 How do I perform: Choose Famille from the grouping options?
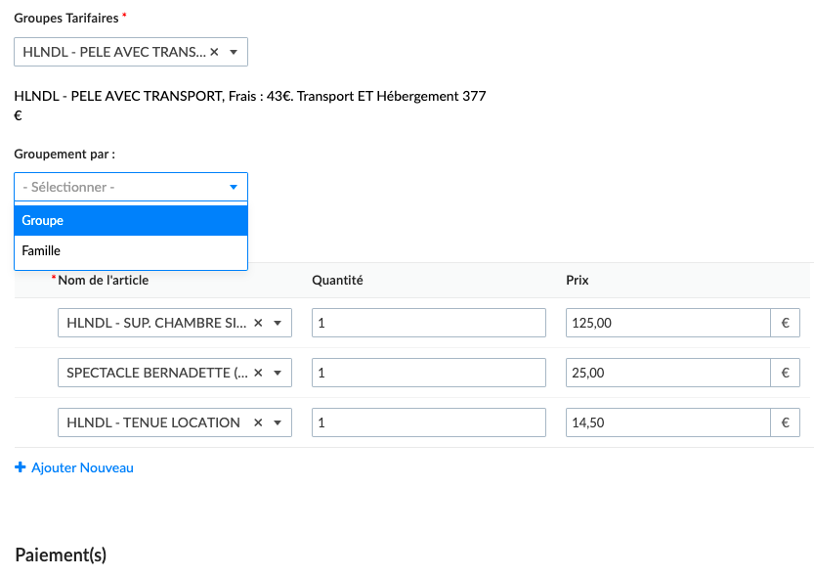(131, 251)
